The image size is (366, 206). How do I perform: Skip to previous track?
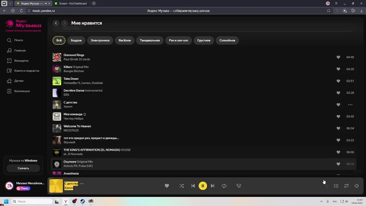[x=193, y=186]
